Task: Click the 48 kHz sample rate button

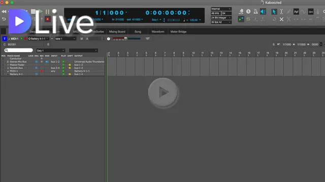Action: (215, 13)
